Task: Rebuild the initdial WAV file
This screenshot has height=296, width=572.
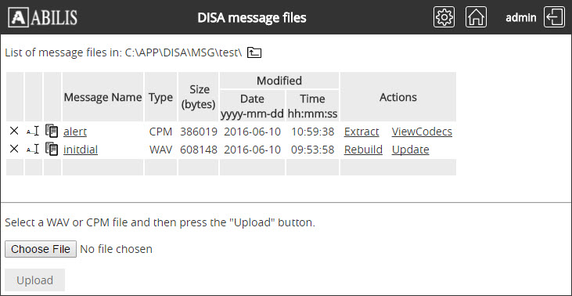Action: click(x=363, y=150)
